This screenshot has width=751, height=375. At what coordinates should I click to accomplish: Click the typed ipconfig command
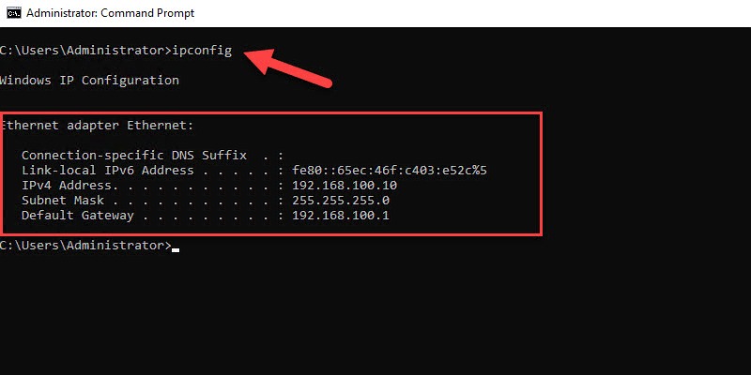202,51
